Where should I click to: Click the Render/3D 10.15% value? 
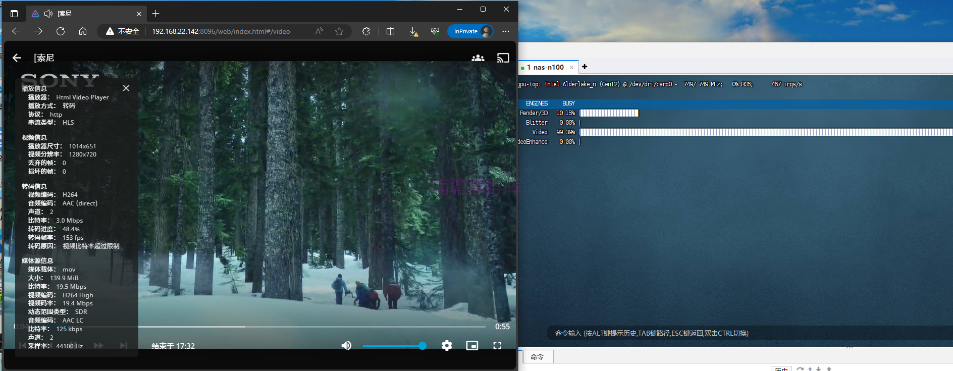(x=565, y=113)
